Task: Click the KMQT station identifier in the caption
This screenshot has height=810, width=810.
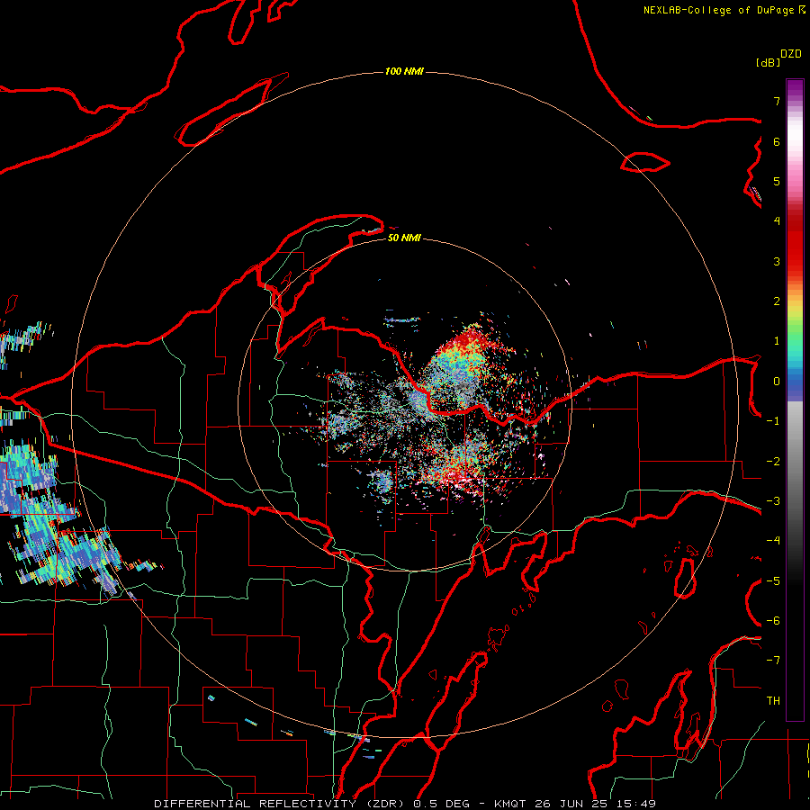Action: 509,804
